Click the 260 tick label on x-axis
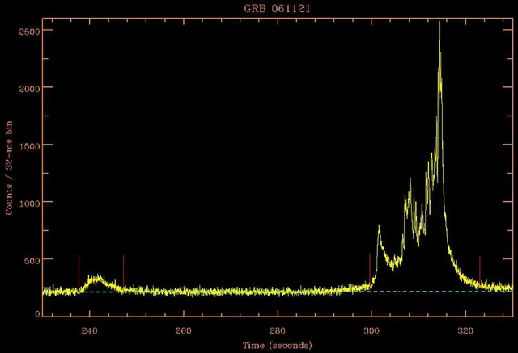The width and height of the screenshot is (518, 353). [184, 330]
